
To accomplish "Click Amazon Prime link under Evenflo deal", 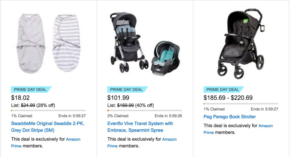I will 169,139.
